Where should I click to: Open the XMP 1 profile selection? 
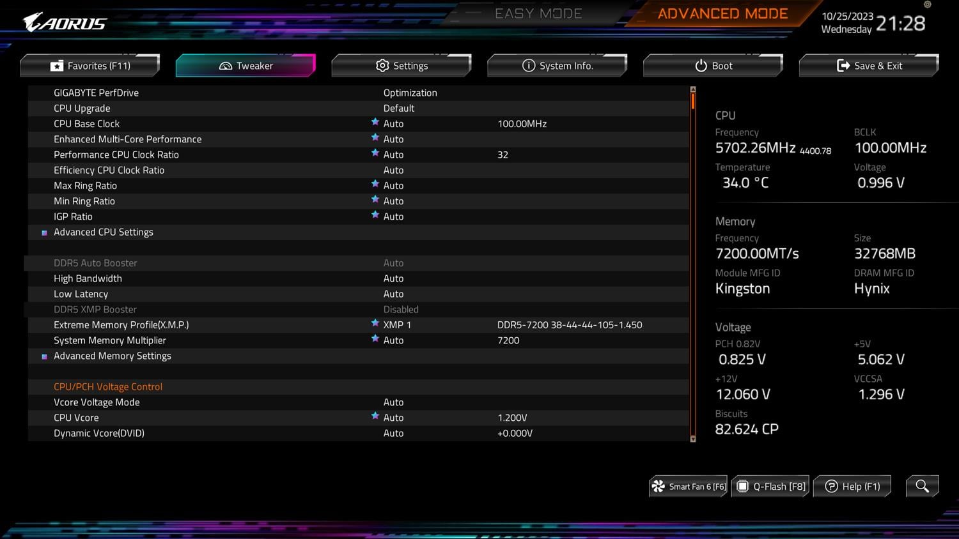(397, 325)
